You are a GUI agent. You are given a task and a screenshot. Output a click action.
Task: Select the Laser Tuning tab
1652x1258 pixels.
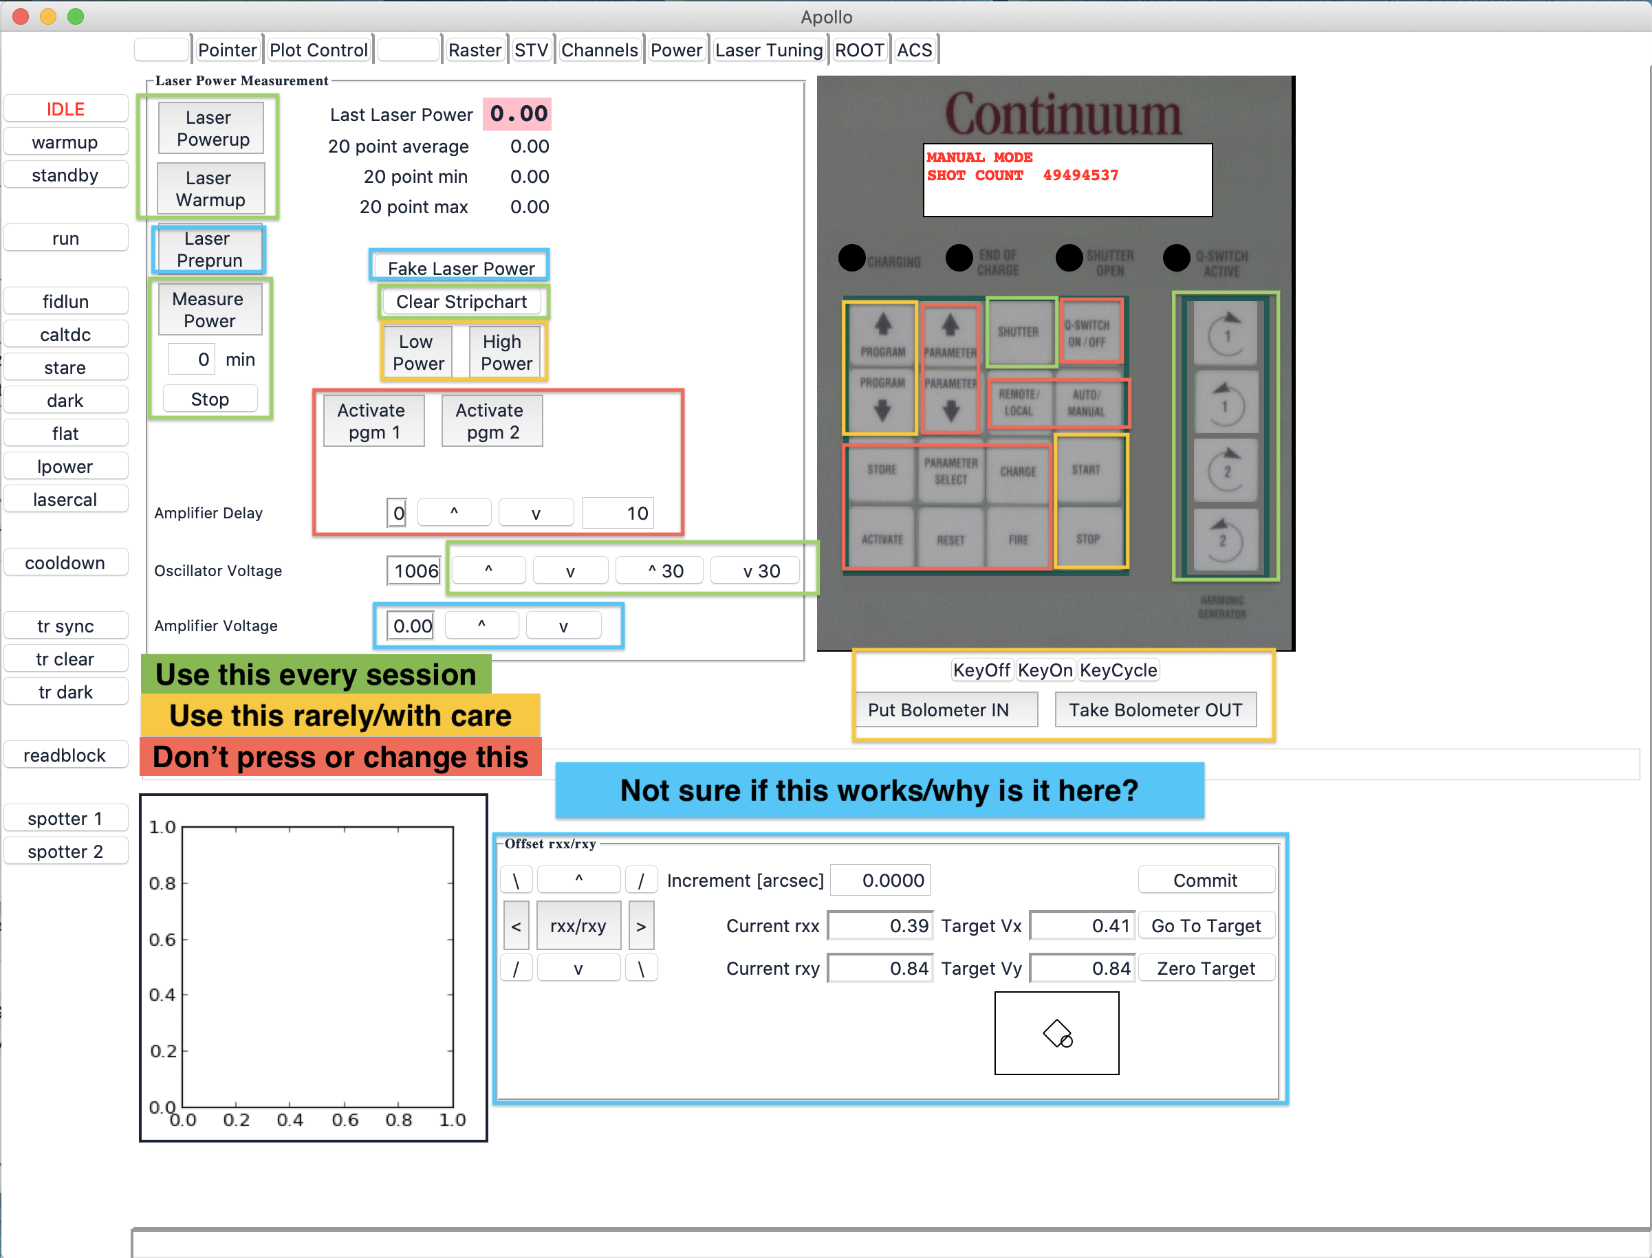coord(769,50)
